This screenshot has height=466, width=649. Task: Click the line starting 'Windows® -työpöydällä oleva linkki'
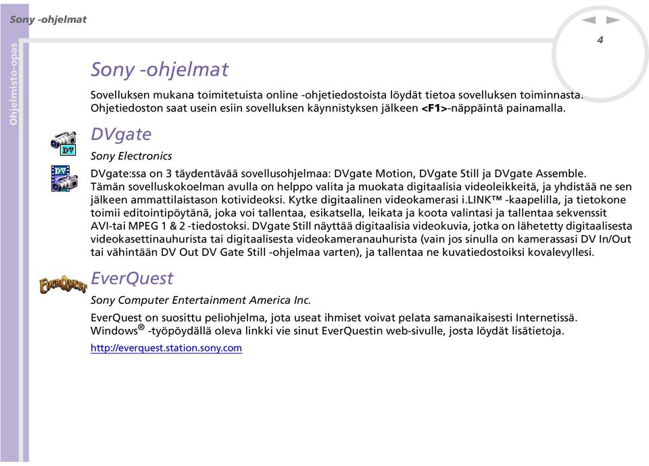click(327, 330)
